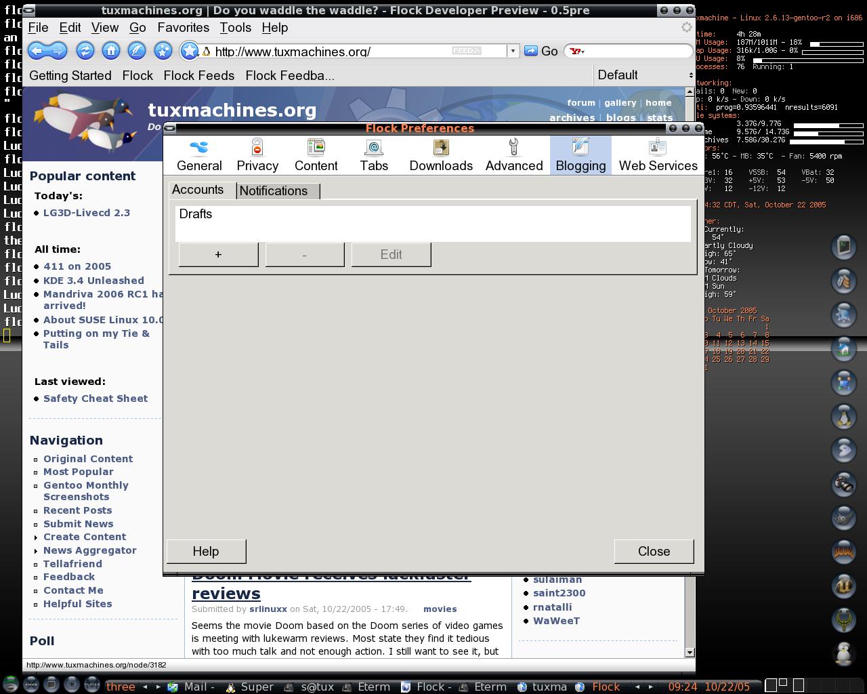Open the General preferences pane
867x694 pixels.
point(199,155)
